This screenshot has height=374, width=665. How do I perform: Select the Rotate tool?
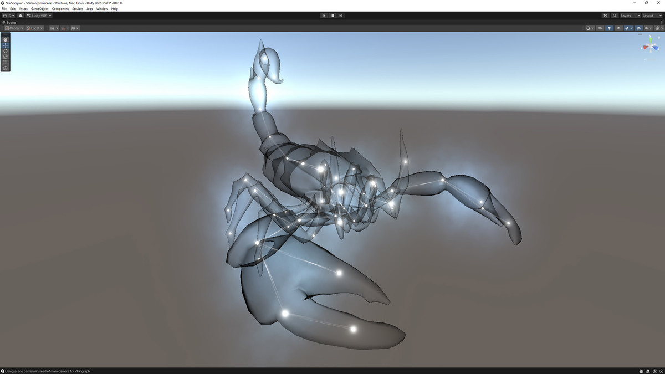tap(6, 51)
